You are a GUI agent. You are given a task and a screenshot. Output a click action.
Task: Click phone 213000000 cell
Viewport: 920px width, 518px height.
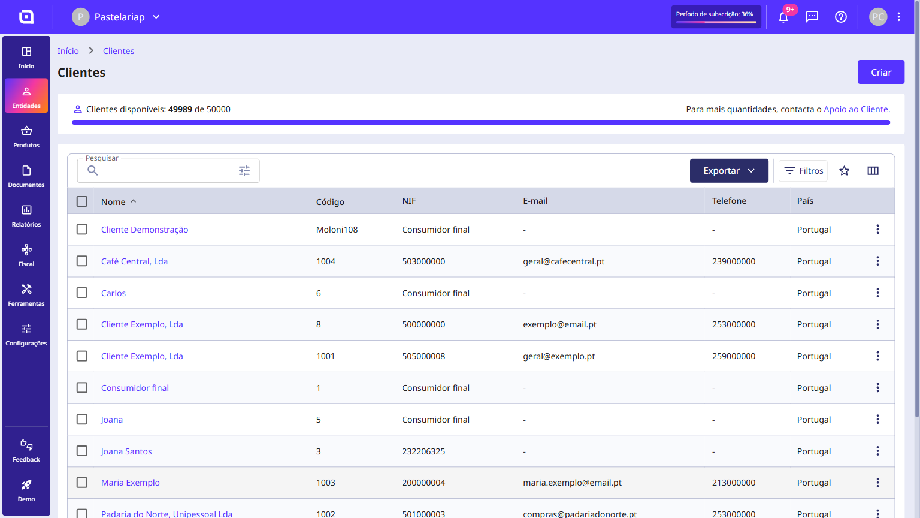point(734,483)
